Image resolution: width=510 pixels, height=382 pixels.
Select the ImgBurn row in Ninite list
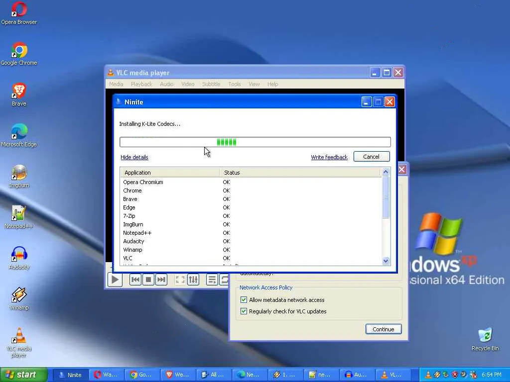251,224
